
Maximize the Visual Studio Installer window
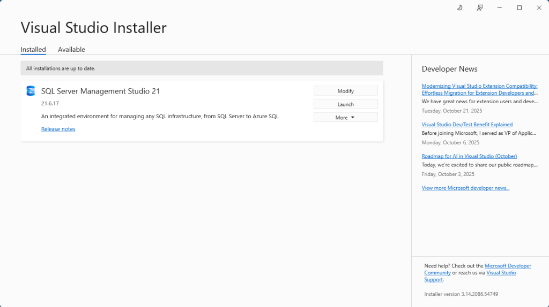pyautogui.click(x=519, y=7)
